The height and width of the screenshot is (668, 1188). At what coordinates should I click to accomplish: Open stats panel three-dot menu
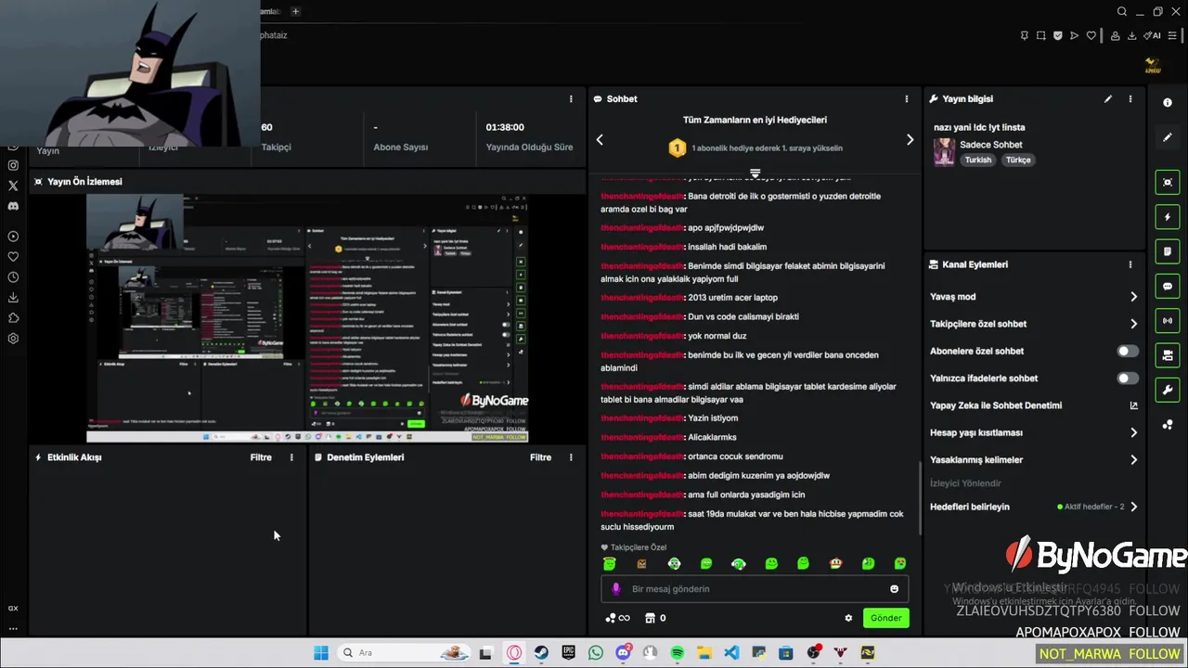point(571,98)
